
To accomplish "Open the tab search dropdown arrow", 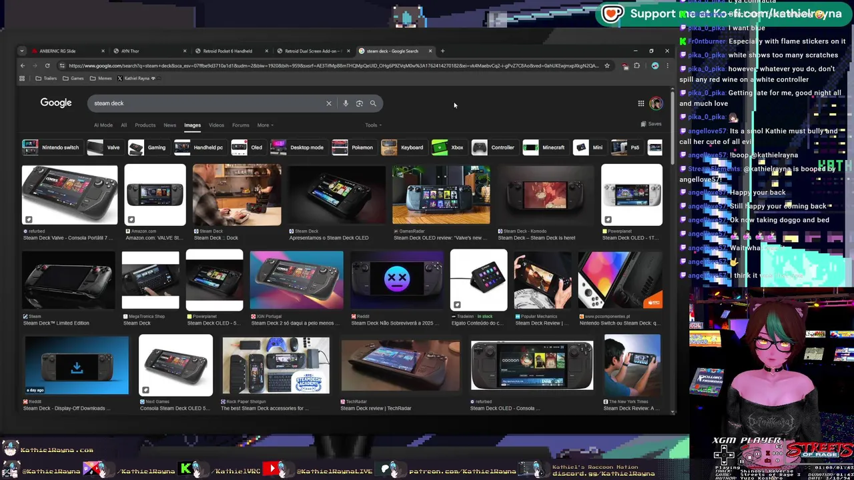I will (x=22, y=51).
